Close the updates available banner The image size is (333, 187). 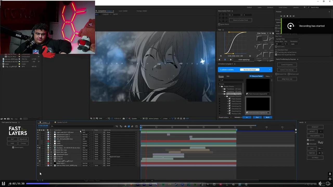coord(270,70)
